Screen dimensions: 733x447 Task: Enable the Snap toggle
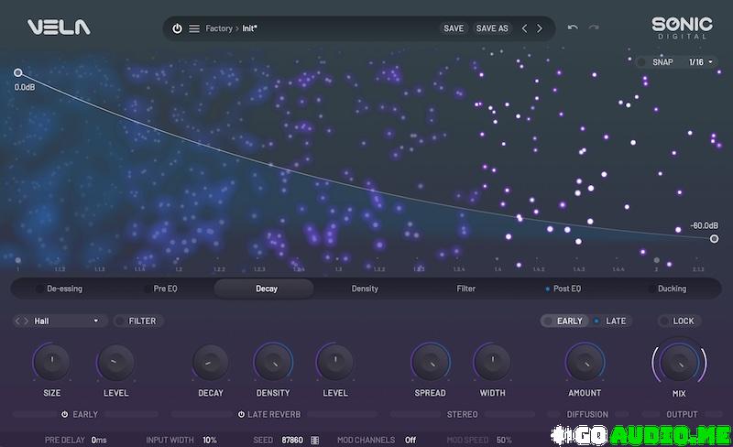pyautogui.click(x=642, y=62)
